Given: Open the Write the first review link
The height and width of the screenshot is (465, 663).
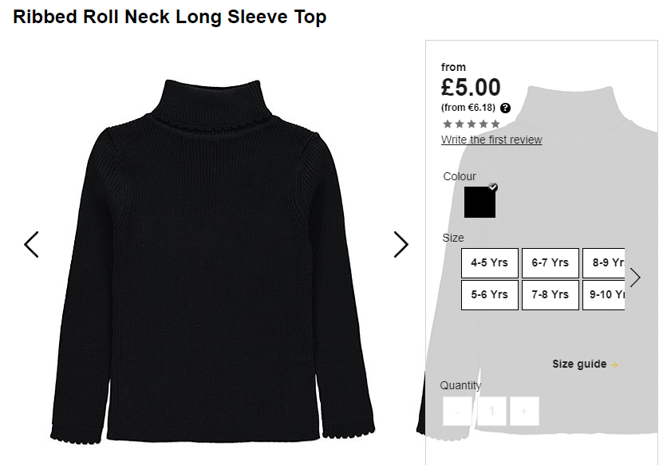Looking at the screenshot, I should click(491, 140).
